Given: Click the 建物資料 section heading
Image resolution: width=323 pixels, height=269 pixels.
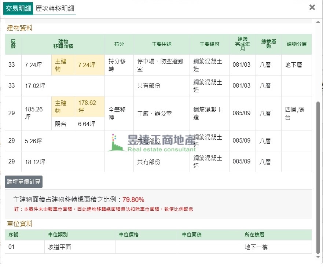Looking at the screenshot, I should (20, 28).
